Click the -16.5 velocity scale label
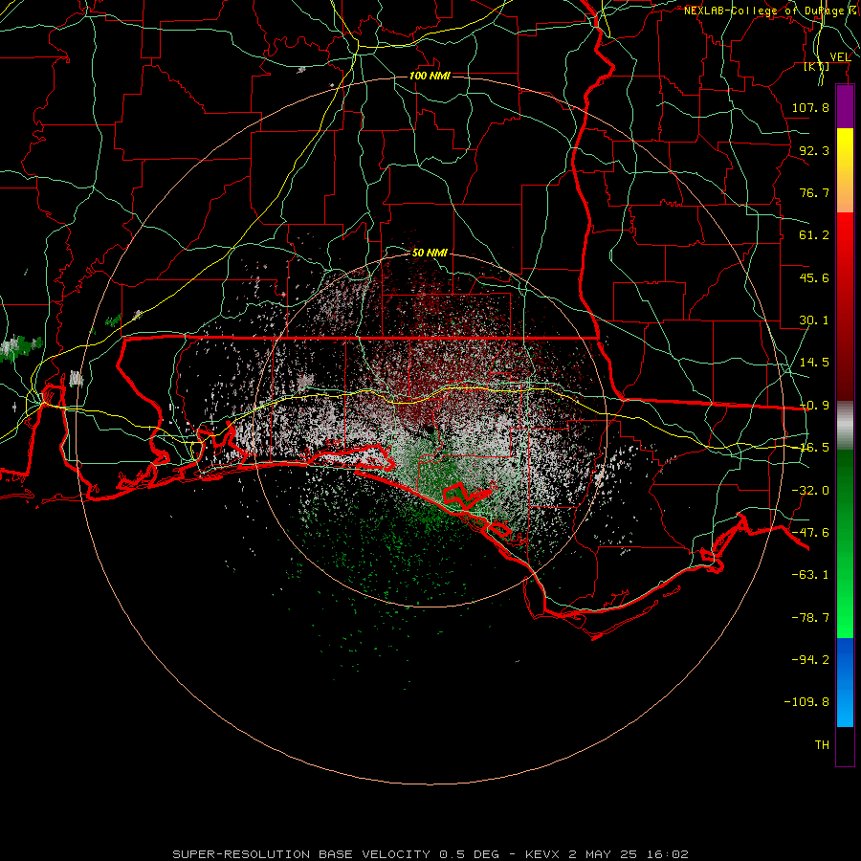This screenshot has width=861, height=861. click(x=814, y=448)
